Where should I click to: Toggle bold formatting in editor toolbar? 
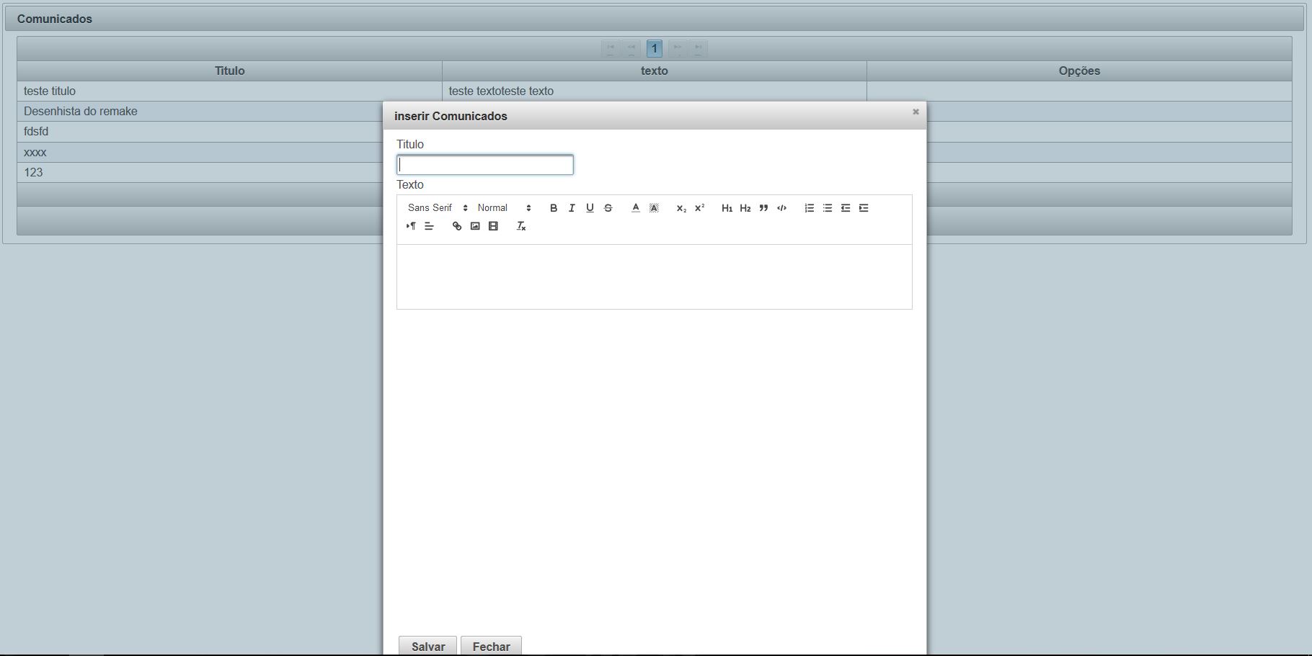point(554,208)
